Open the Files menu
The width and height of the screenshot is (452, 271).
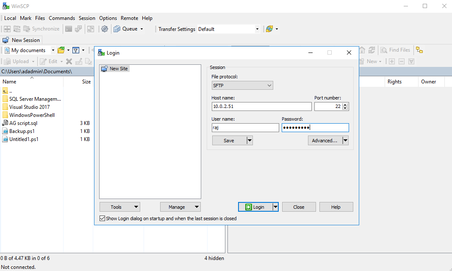click(x=40, y=18)
